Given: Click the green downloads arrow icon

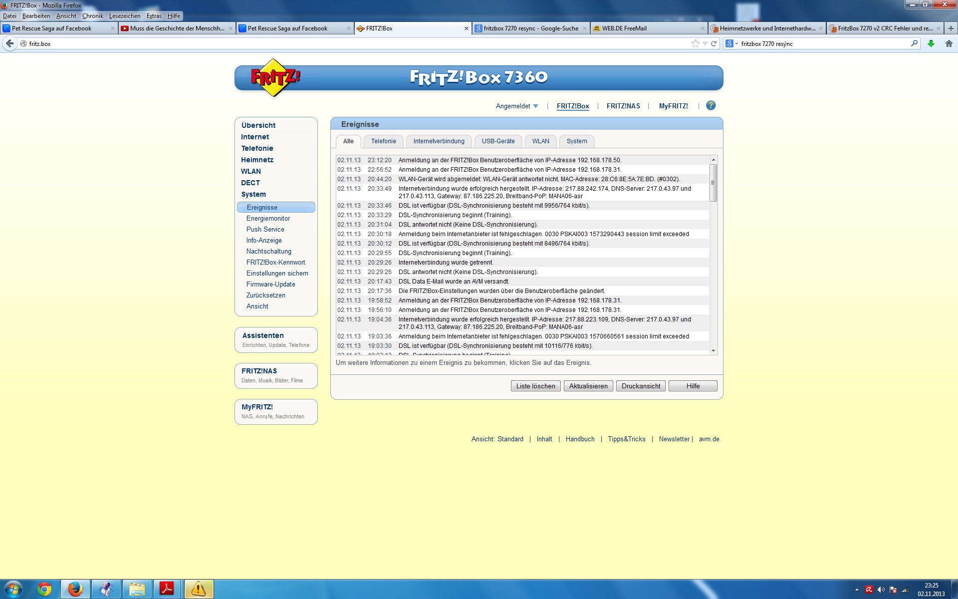Looking at the screenshot, I should (x=931, y=43).
